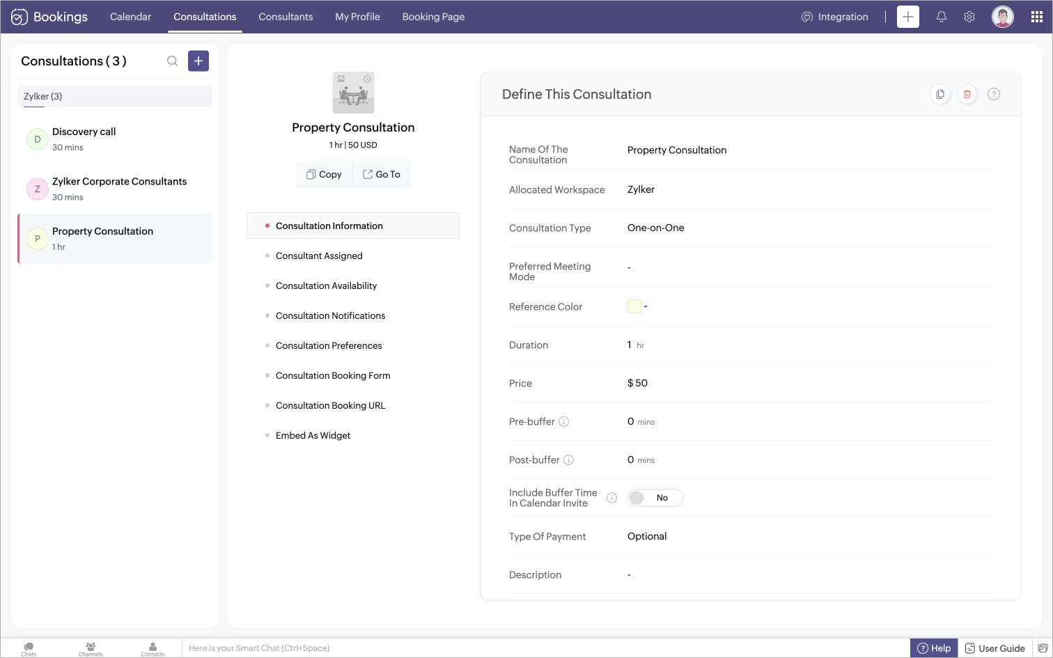
Task: Click the Zylker Corporate Consultants avatar icon
Action: pos(38,189)
